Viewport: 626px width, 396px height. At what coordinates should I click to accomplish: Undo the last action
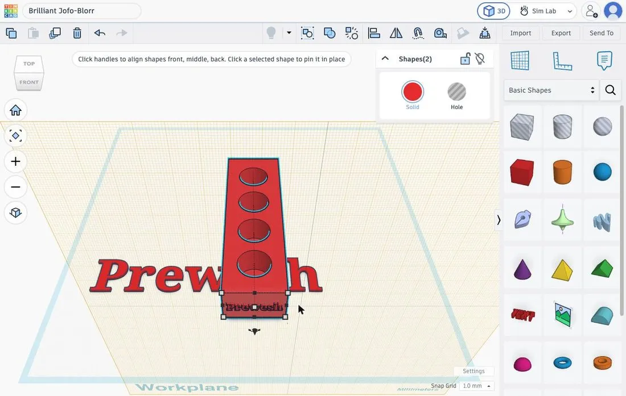[100, 33]
